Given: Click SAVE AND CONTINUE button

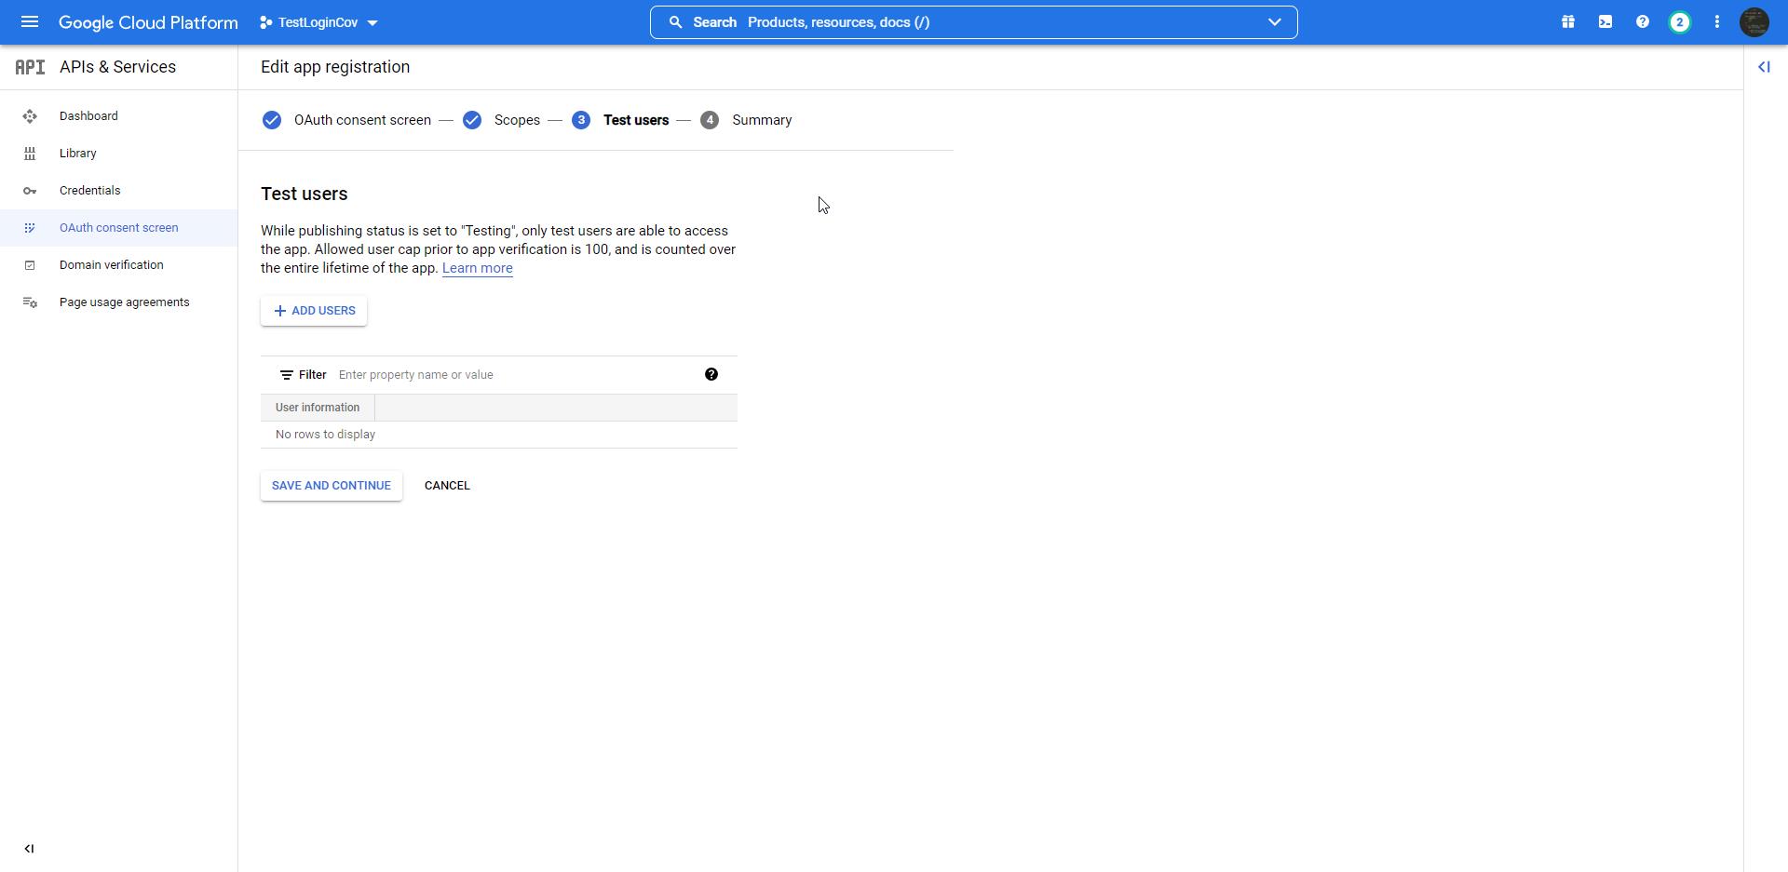Looking at the screenshot, I should click(332, 486).
